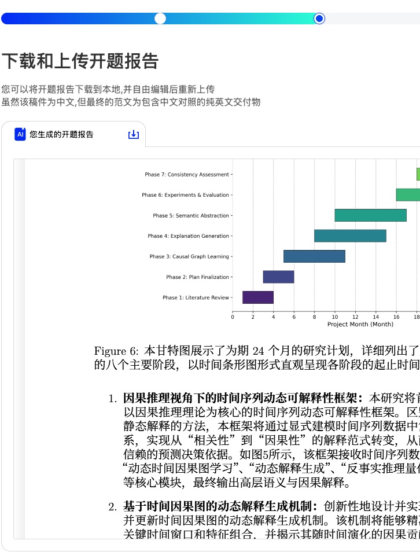Screen dimensions: 420x559
Task: Click the Phase 6: Experiments & Evaluation bar
Action: [x=408, y=194]
